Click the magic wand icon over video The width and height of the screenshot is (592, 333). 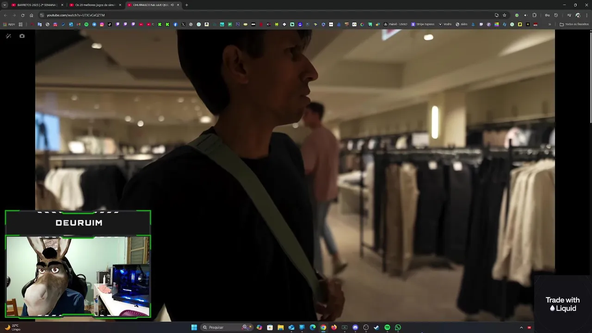point(8,36)
